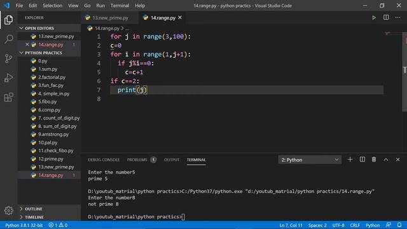407x229 pixels.
Task: Click the feedback icon in status bar
Action: 389,225
